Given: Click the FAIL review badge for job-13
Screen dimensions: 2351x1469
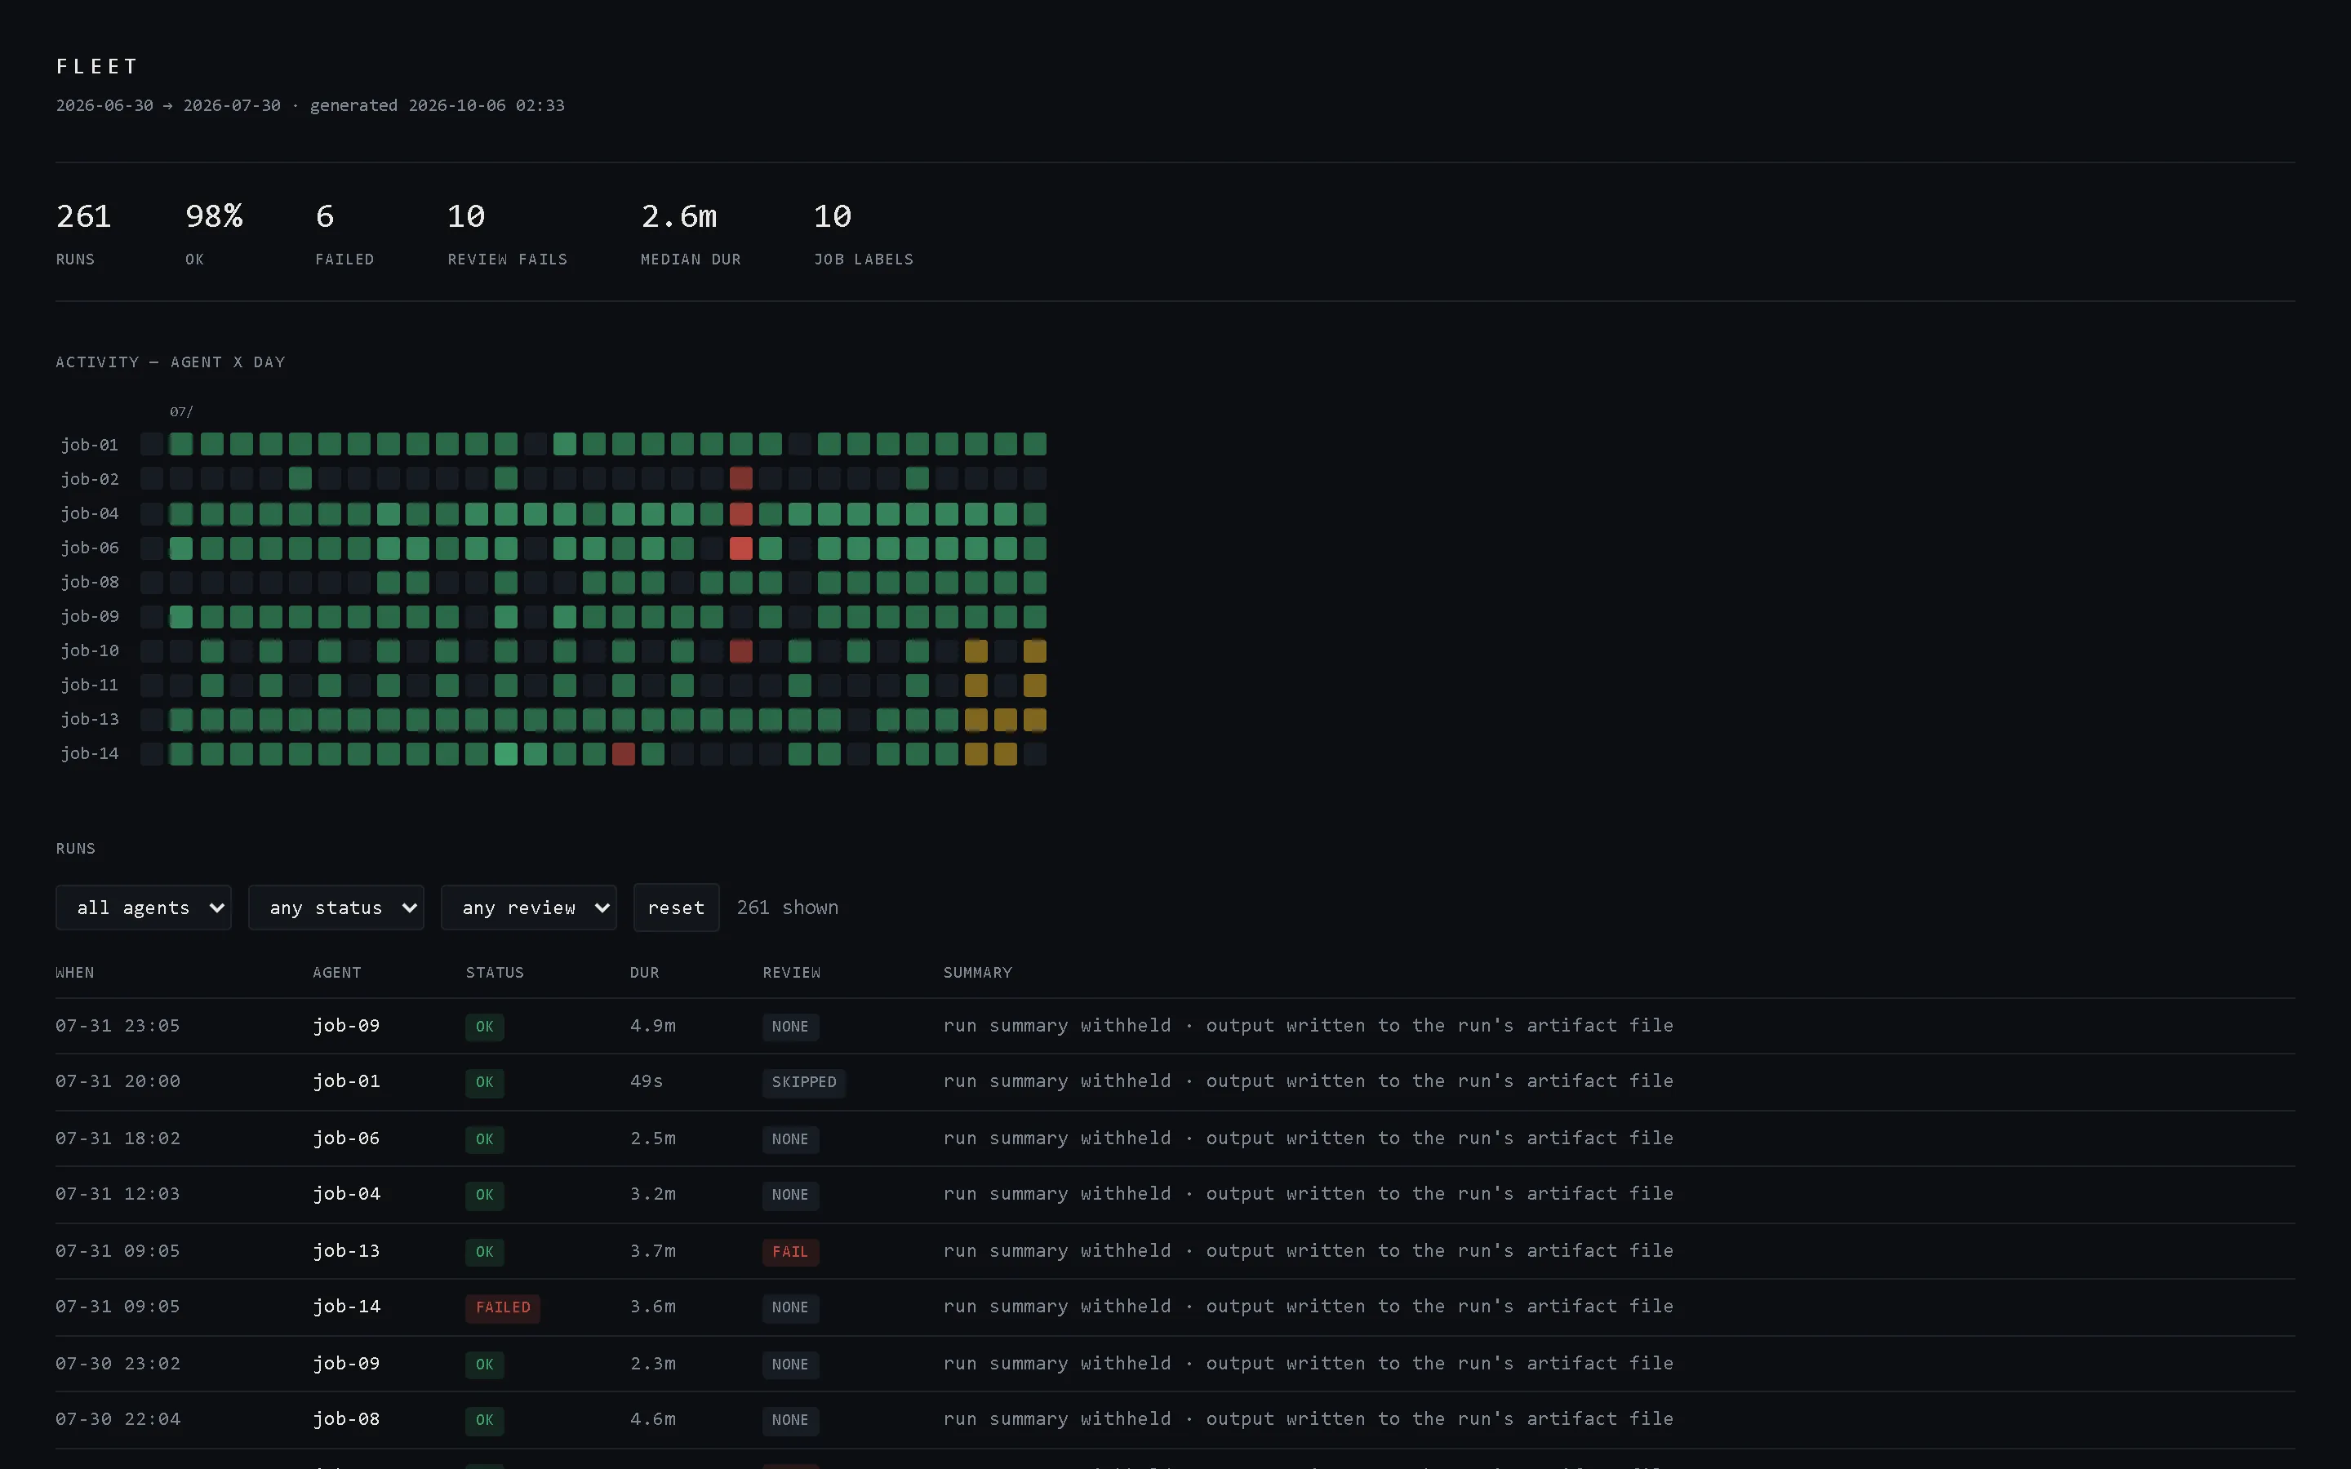Looking at the screenshot, I should point(790,1251).
